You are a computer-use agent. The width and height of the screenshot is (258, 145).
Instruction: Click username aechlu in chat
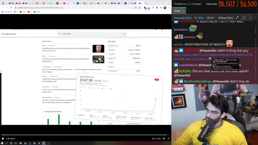pos(179,45)
